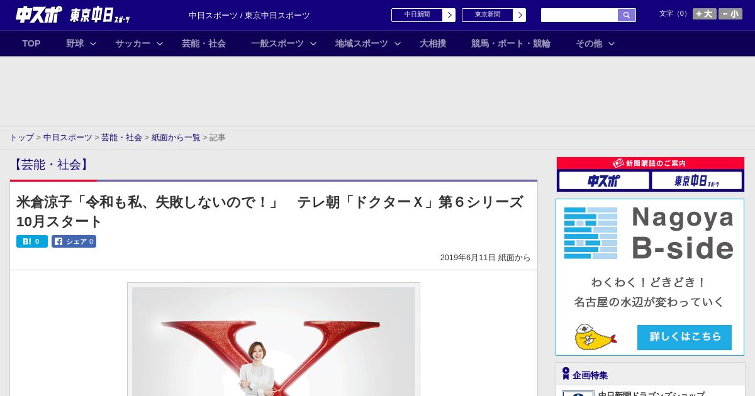The image size is (755, 396).
Task: Open the 大相撲 menu item
Action: click(x=433, y=43)
